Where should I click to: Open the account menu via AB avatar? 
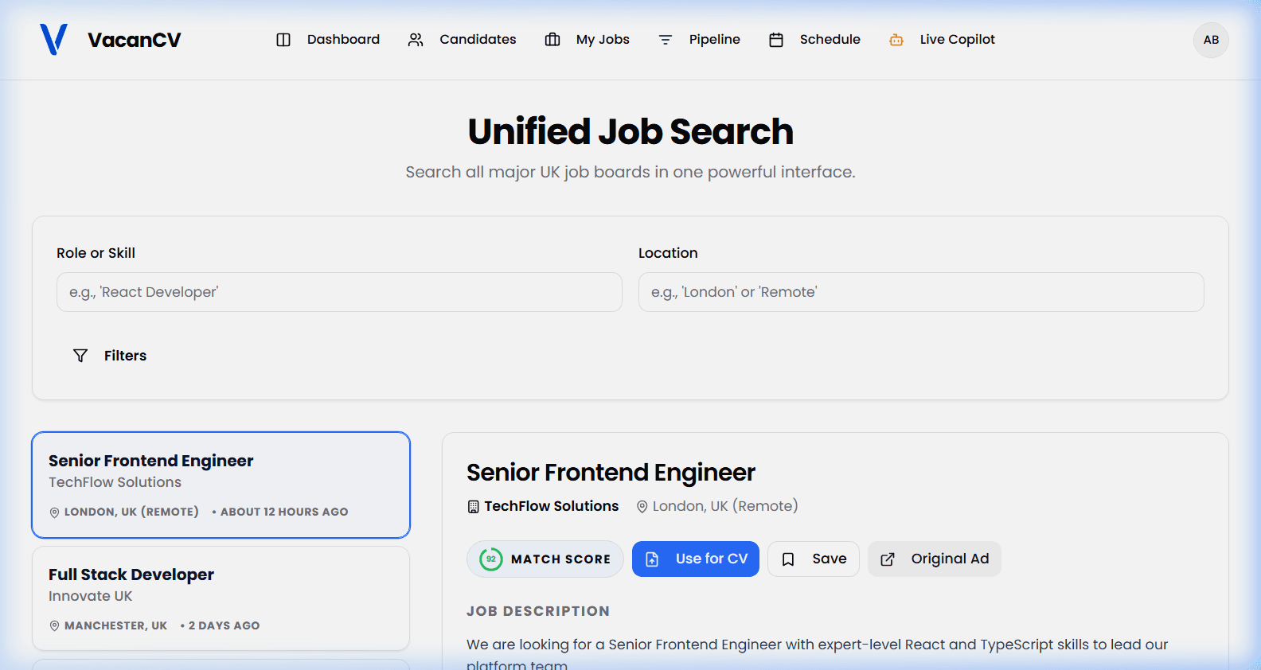pyautogui.click(x=1211, y=40)
